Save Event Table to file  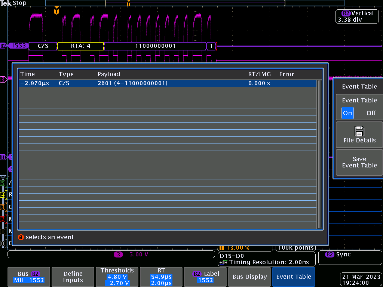click(x=359, y=162)
